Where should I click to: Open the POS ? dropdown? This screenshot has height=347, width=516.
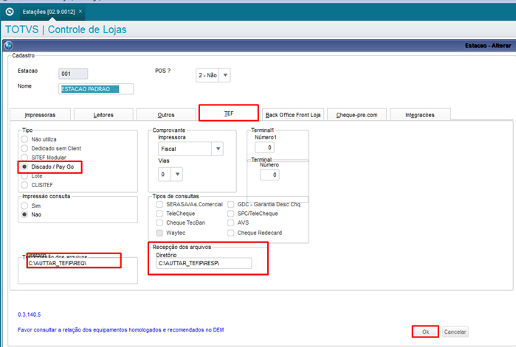pos(225,75)
